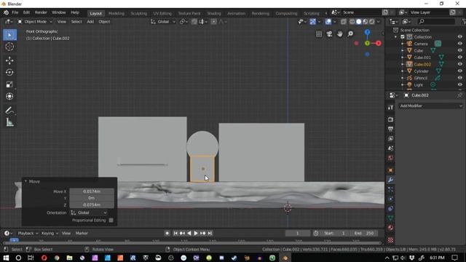Select the Scale tool
The height and width of the screenshot is (262, 466).
click(9, 84)
